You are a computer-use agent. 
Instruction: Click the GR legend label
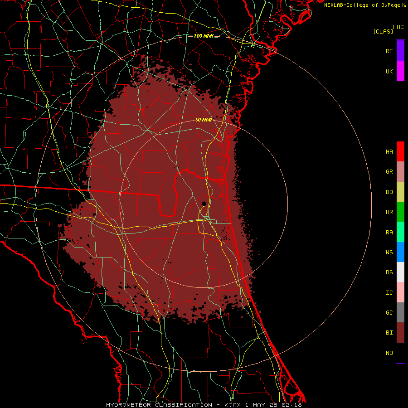(389, 172)
